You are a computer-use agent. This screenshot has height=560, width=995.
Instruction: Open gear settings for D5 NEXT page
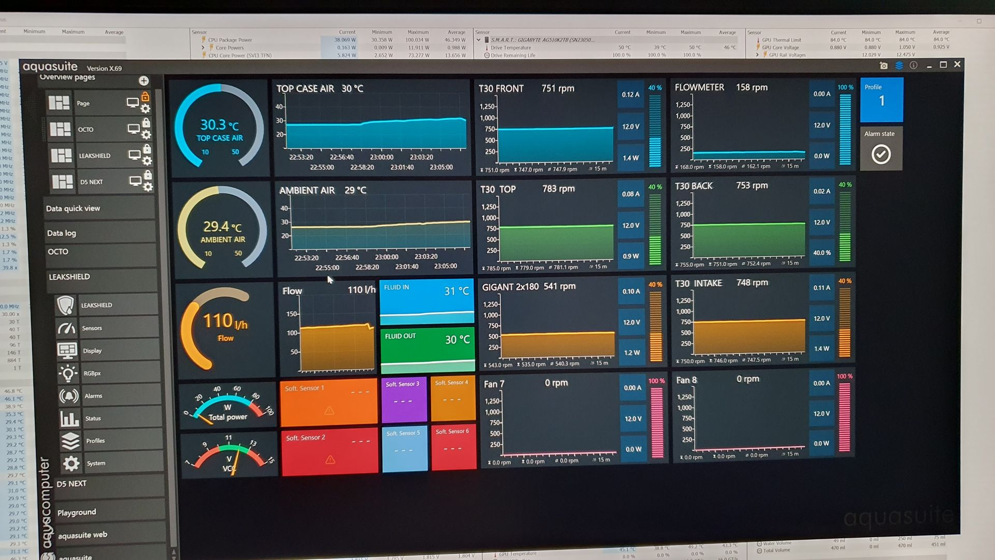point(148,187)
